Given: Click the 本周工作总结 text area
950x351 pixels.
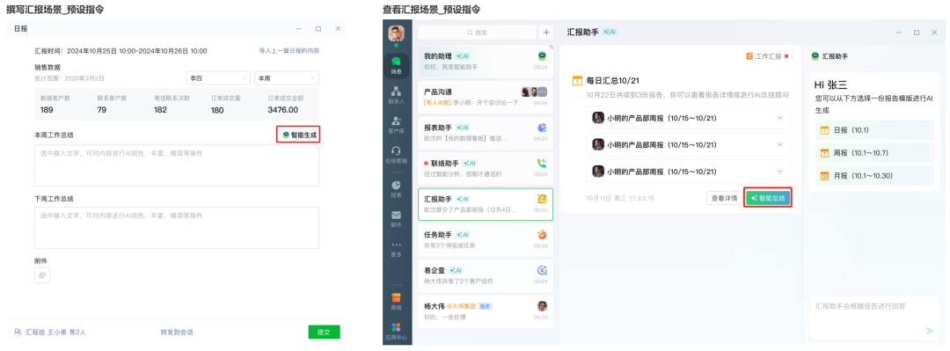Looking at the screenshot, I should (x=176, y=165).
